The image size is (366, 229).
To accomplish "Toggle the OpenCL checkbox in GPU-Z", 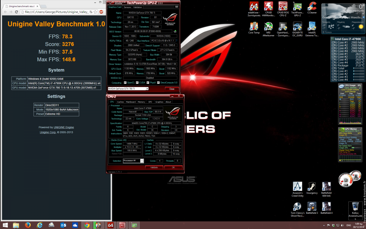I will click(124, 83).
